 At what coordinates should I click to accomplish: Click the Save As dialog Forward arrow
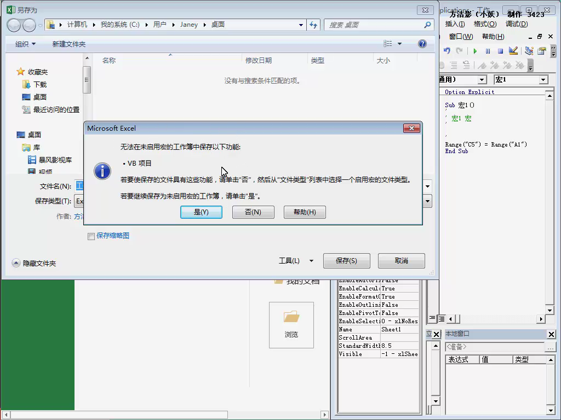[x=29, y=25]
